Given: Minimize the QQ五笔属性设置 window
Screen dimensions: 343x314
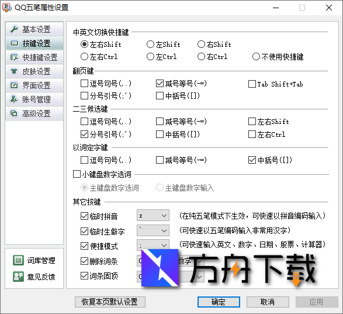Looking at the screenshot, I should coord(276,8).
